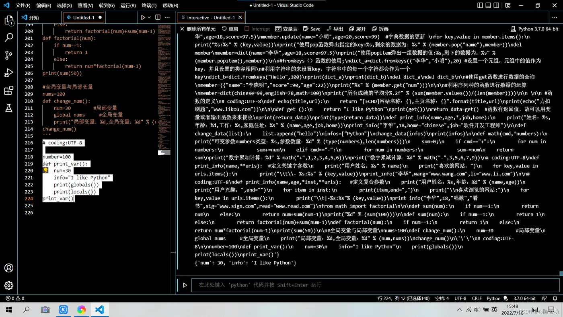Toggle the IME language 英 indicator
This screenshot has height=317, width=563.
[x=495, y=310]
